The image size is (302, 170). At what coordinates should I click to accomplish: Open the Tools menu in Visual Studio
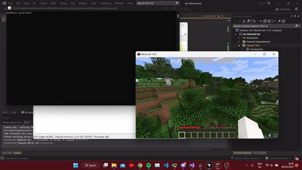click(x=93, y=3)
